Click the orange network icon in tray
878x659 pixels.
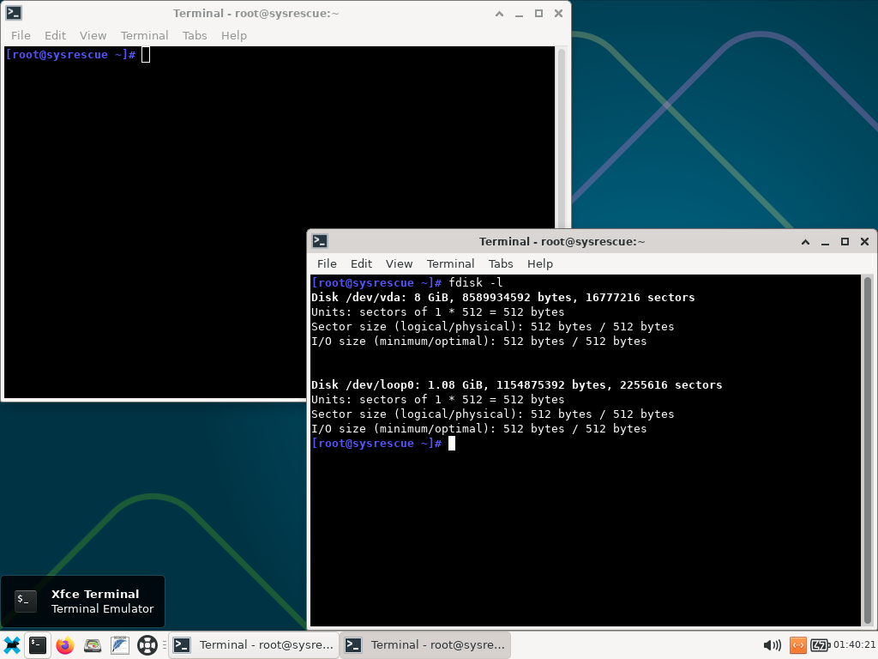click(x=798, y=645)
